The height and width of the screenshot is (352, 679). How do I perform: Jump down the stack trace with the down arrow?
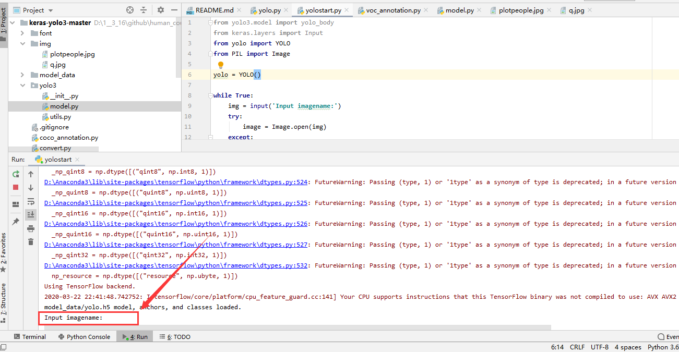[31, 187]
